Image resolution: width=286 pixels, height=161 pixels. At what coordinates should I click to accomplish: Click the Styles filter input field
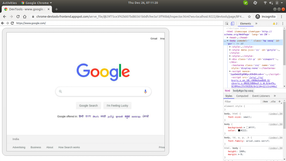[240, 101]
